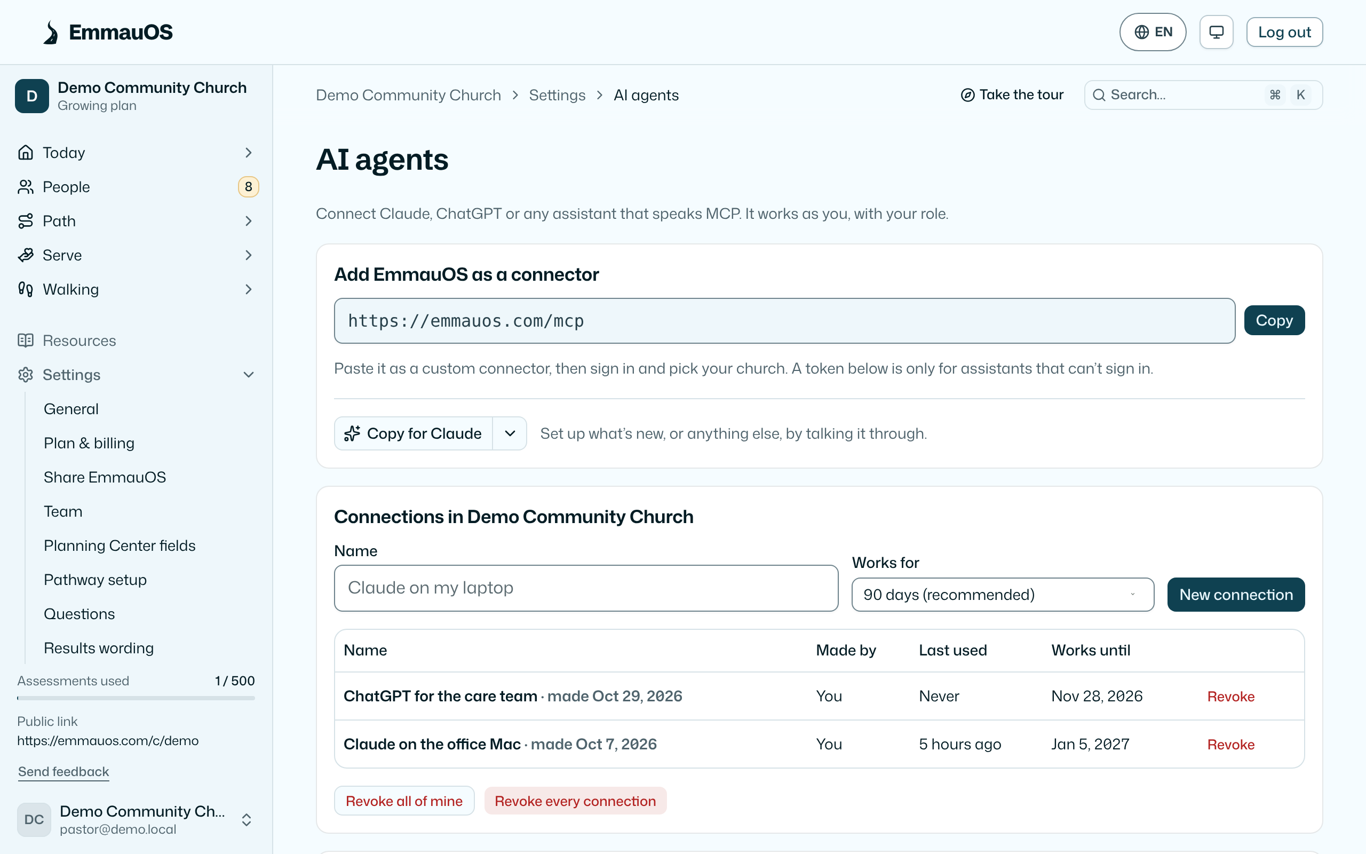Click the Settings gear icon

[26, 375]
